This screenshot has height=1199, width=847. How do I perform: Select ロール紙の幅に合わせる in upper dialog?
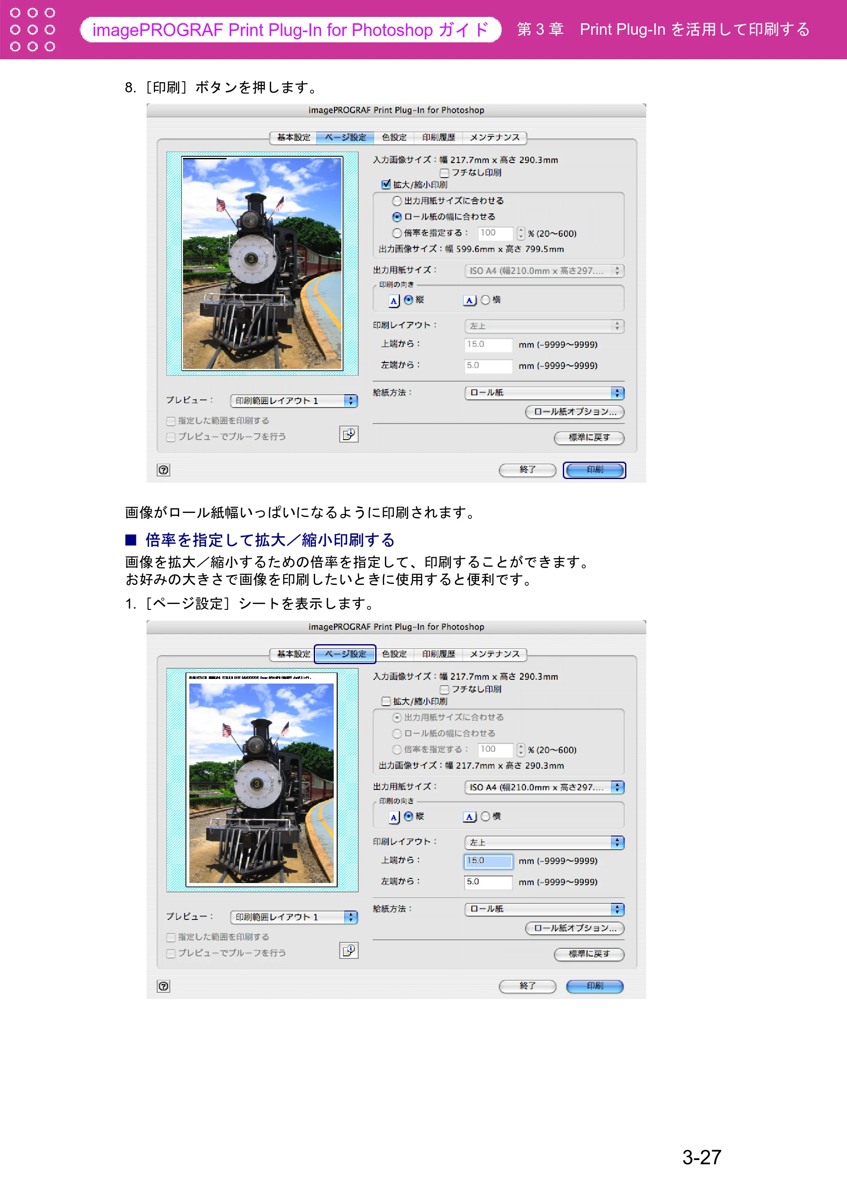tap(397, 217)
